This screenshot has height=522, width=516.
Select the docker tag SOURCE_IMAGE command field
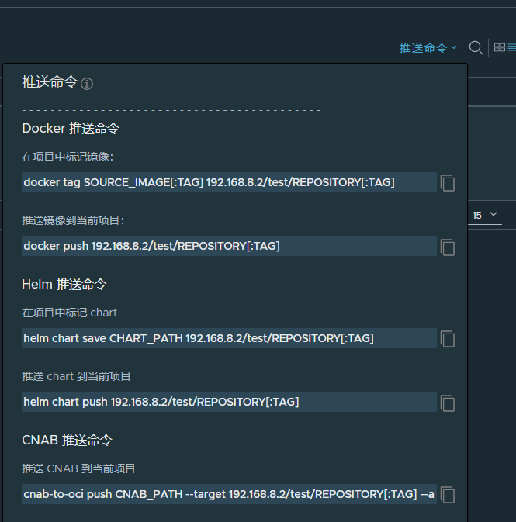coord(229,182)
